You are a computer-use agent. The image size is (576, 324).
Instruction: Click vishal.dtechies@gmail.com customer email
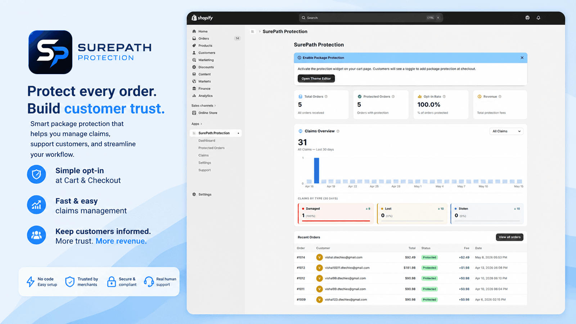[343, 257]
